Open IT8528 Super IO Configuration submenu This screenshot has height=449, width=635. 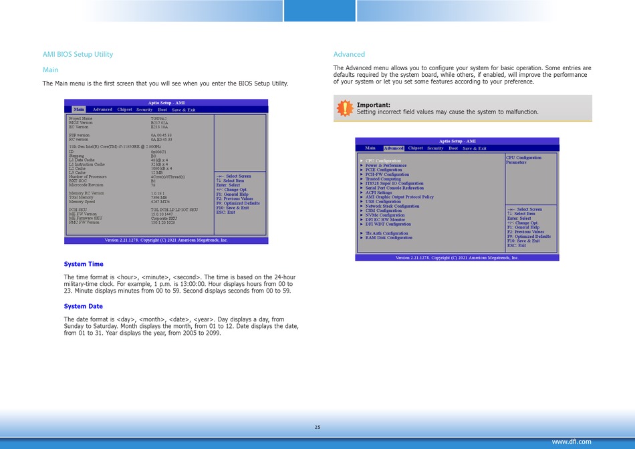pos(394,183)
